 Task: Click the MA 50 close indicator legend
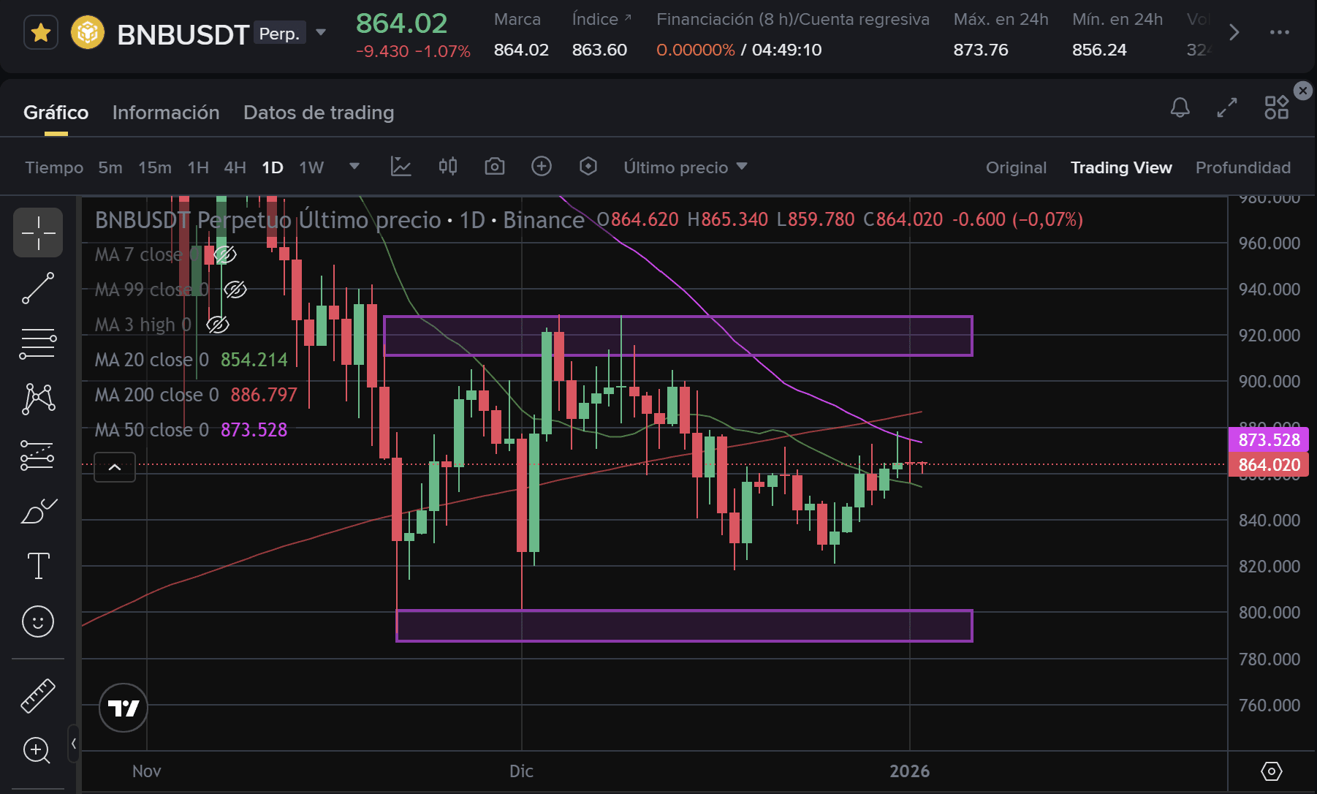click(x=191, y=430)
